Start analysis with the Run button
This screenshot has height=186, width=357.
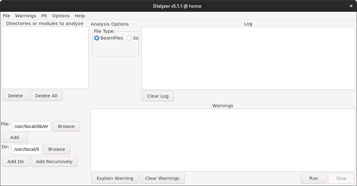click(x=314, y=178)
